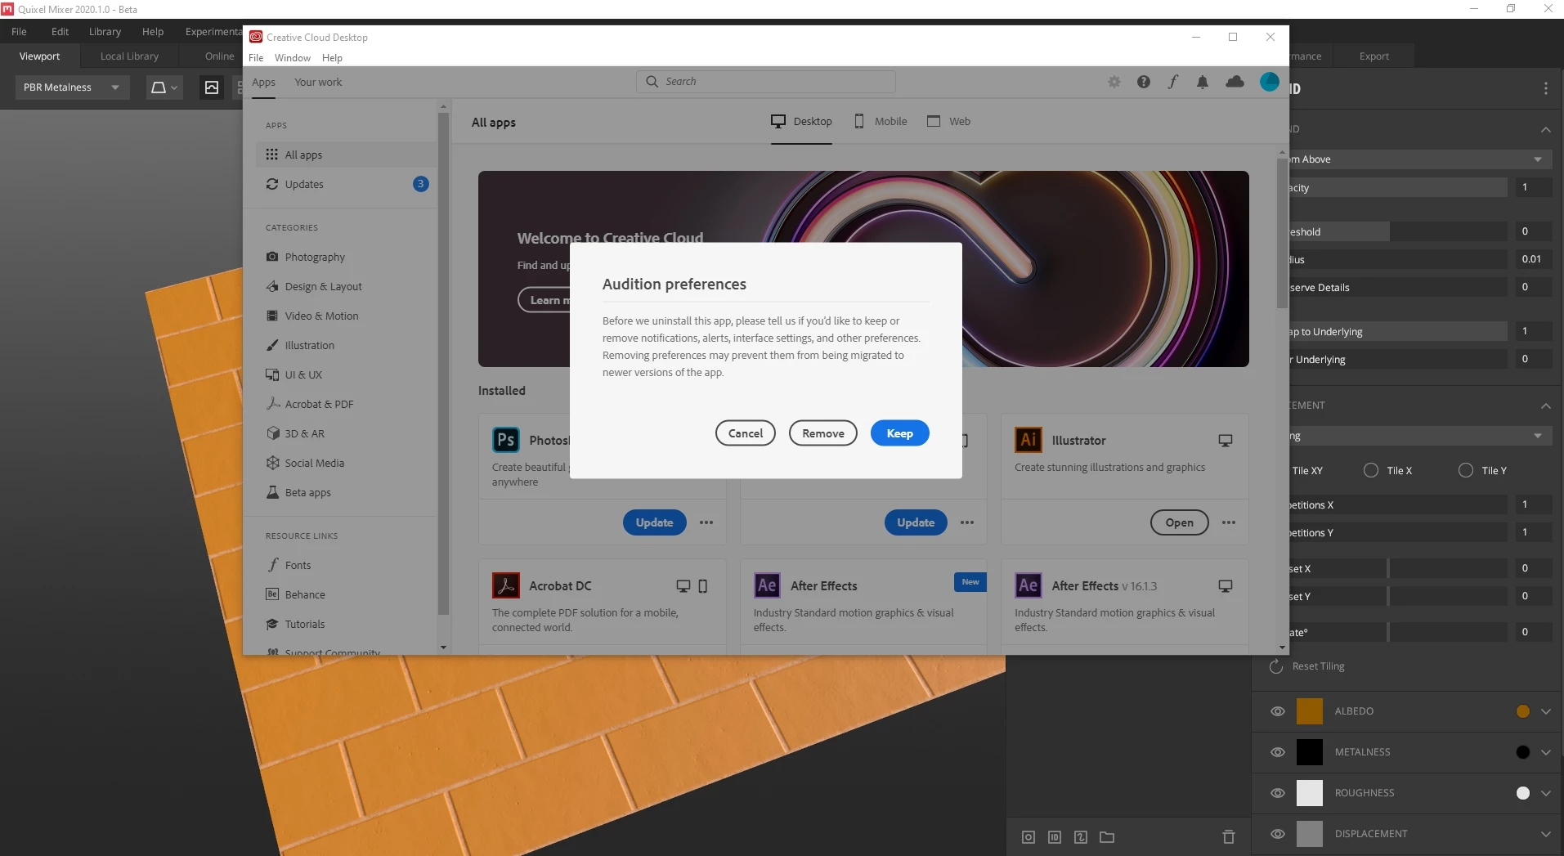Click the new folder icon in Mixer

(1107, 836)
